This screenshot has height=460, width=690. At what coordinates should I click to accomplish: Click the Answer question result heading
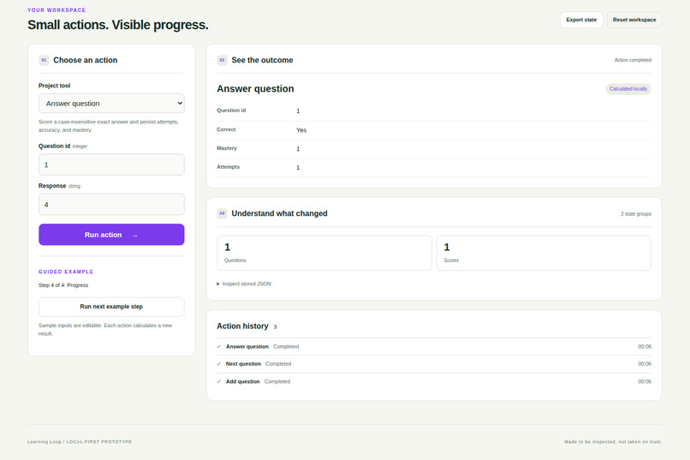point(255,89)
